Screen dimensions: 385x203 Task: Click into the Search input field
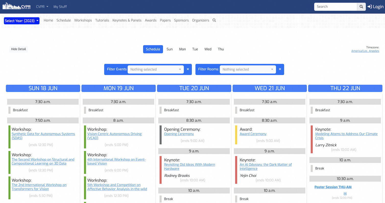click(335, 7)
